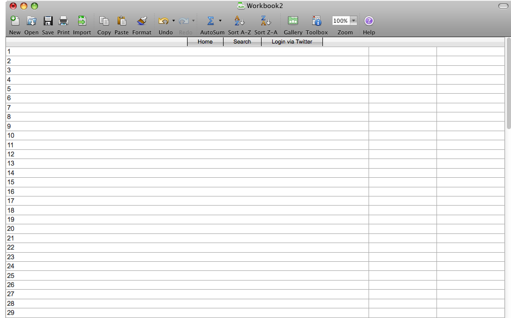Copy selection with the Copy icon
This screenshot has width=511, height=318.
(104, 21)
